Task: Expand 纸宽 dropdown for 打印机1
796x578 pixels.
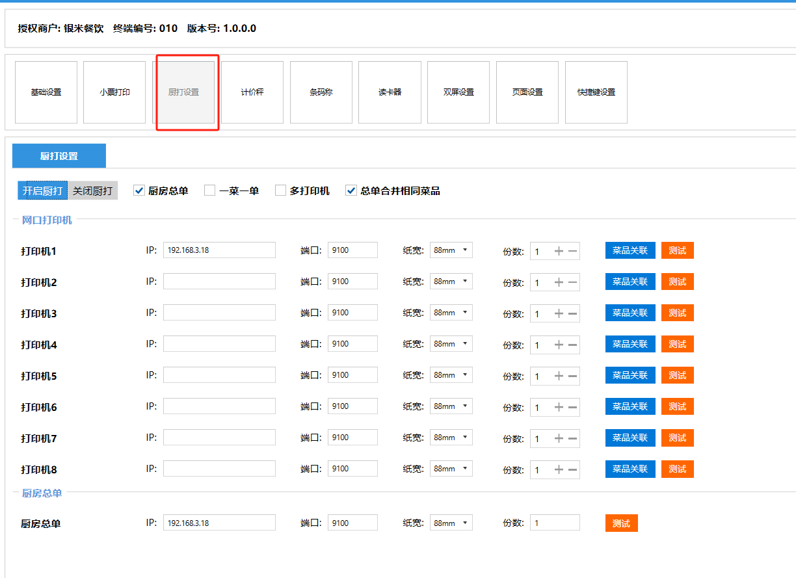Action: [451, 250]
